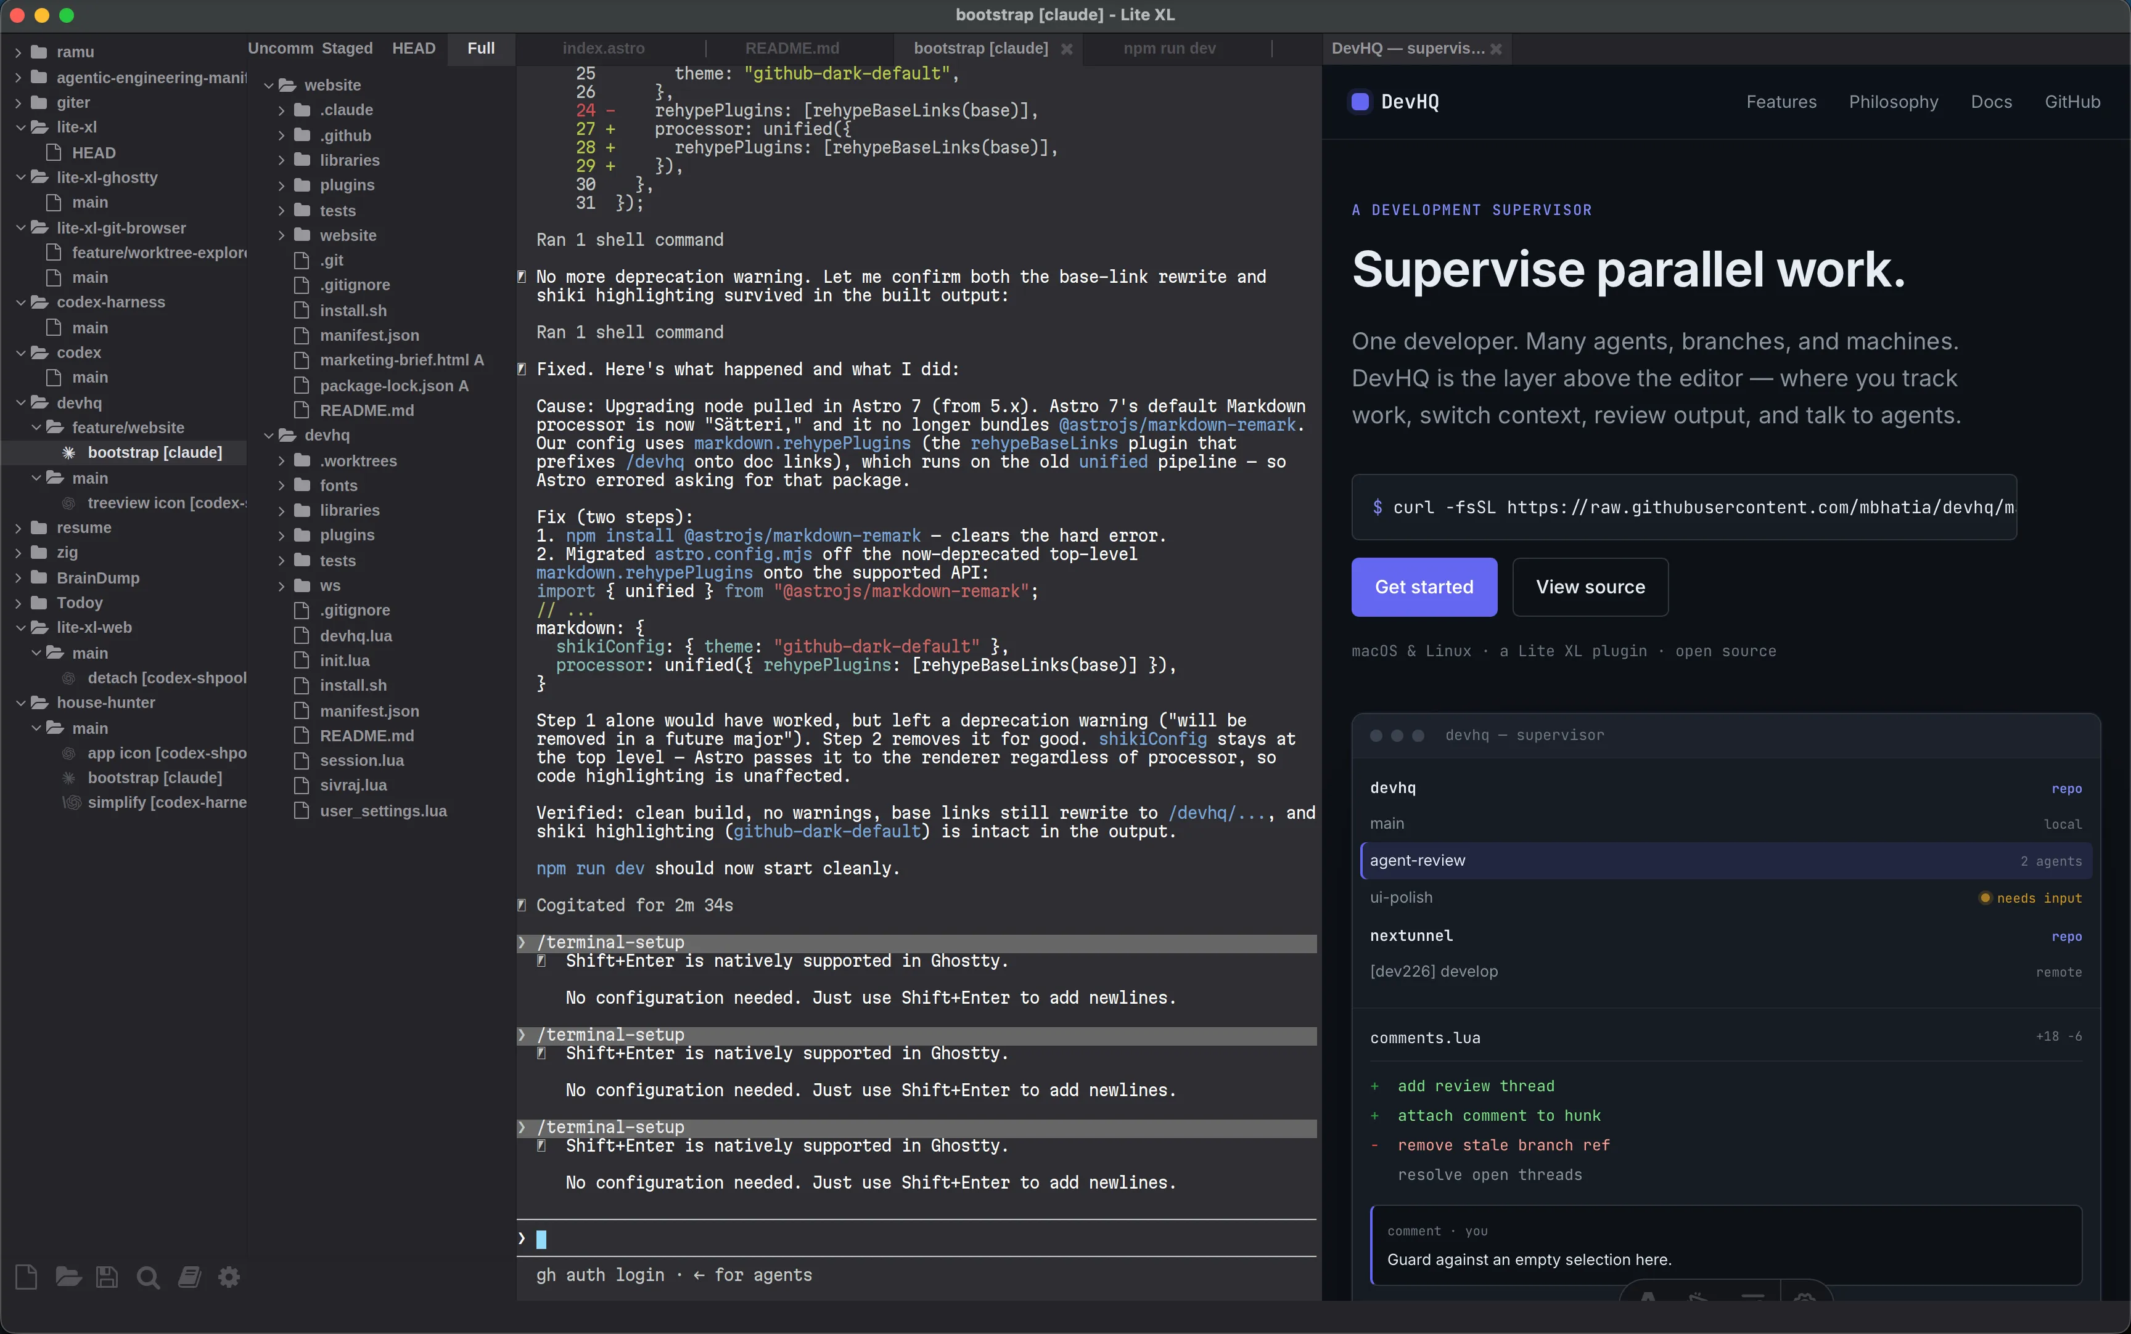The width and height of the screenshot is (2131, 1334).
Task: Open settings with the gear icon
Action: pyautogui.click(x=229, y=1277)
